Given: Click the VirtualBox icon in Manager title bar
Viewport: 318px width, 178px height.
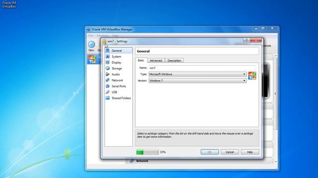Looking at the screenshot, I should 88,30.
